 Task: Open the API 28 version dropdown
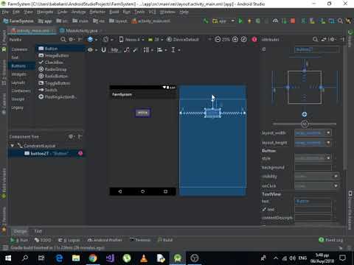click(156, 40)
